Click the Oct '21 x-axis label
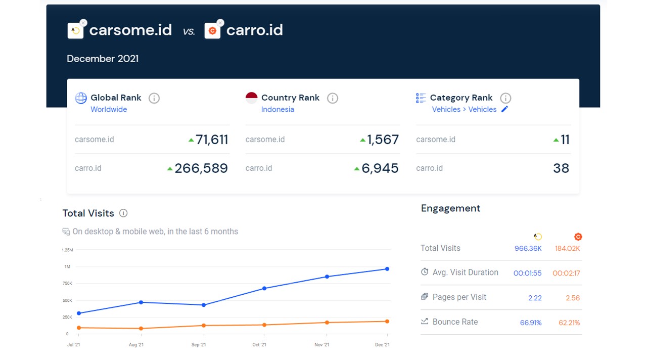 click(259, 345)
